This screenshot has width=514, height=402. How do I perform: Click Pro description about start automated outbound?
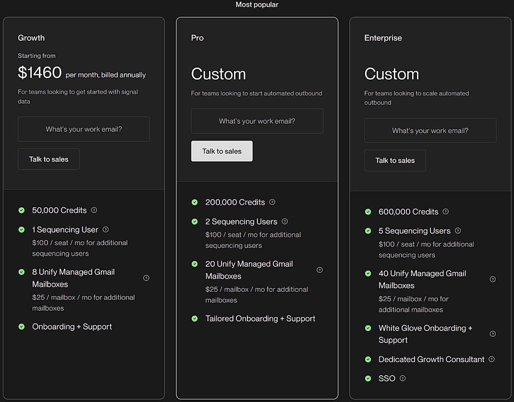click(x=257, y=93)
